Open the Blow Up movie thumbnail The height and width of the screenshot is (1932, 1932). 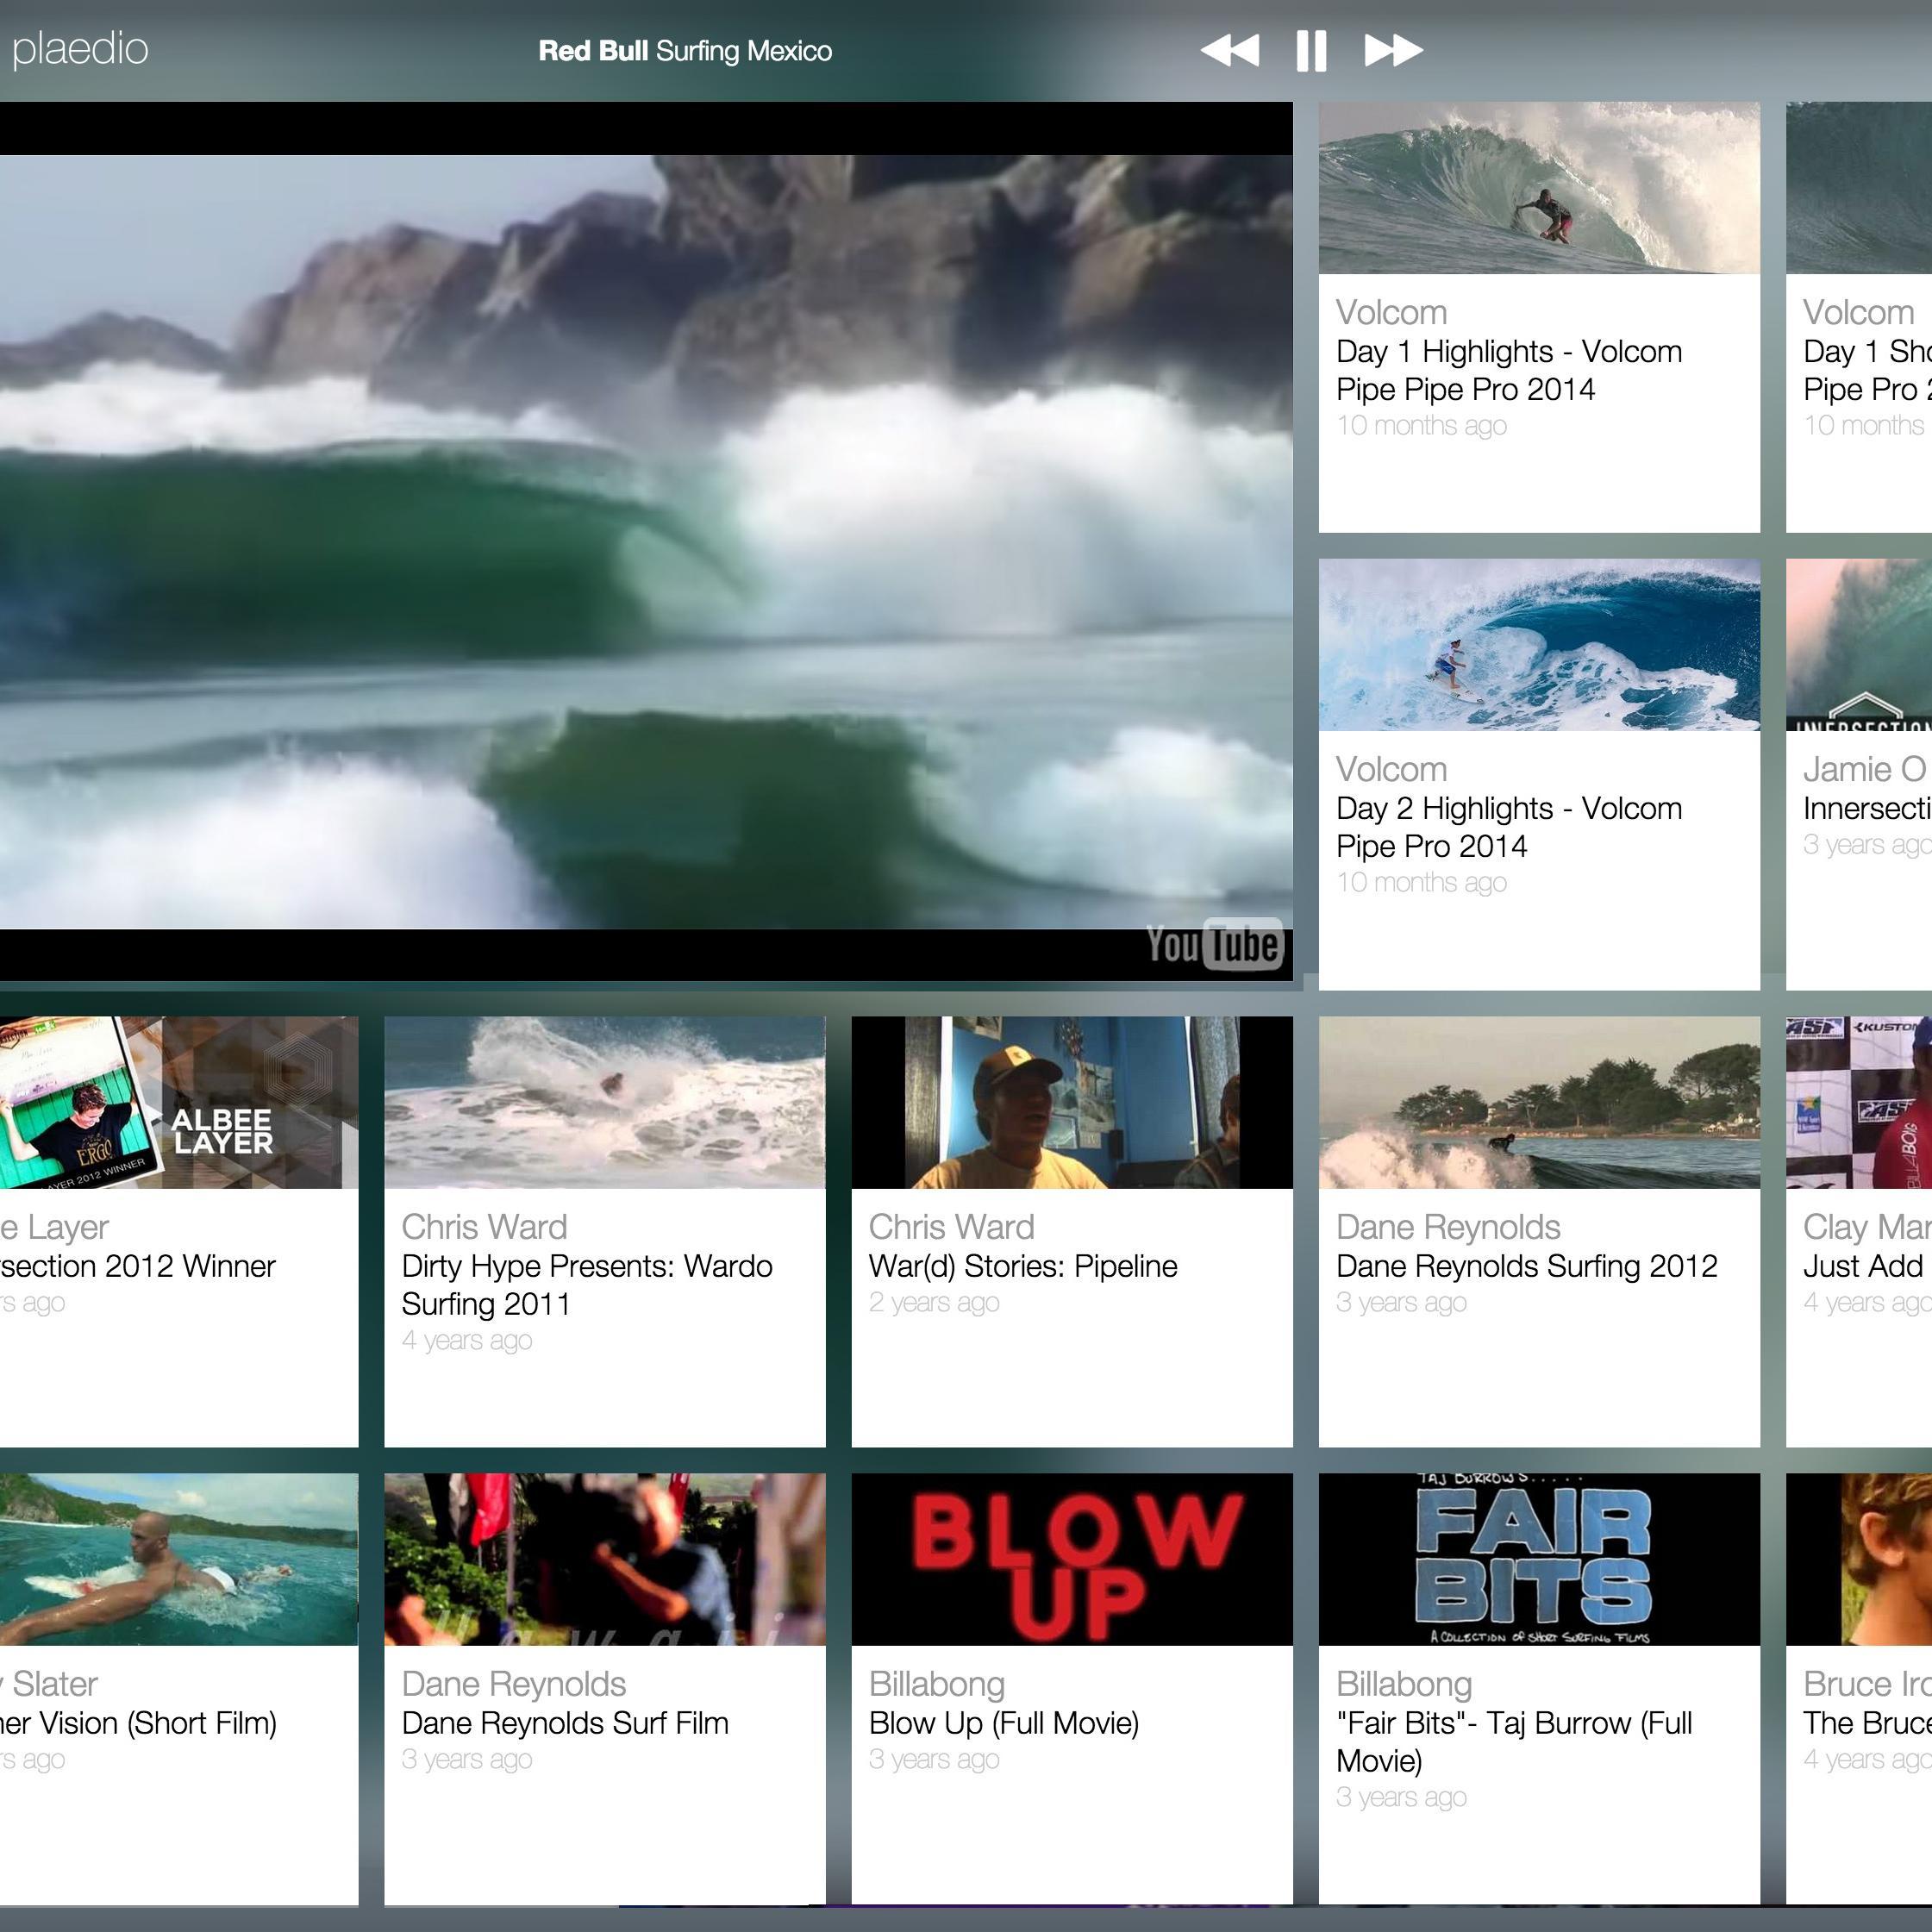pyautogui.click(x=1072, y=1560)
